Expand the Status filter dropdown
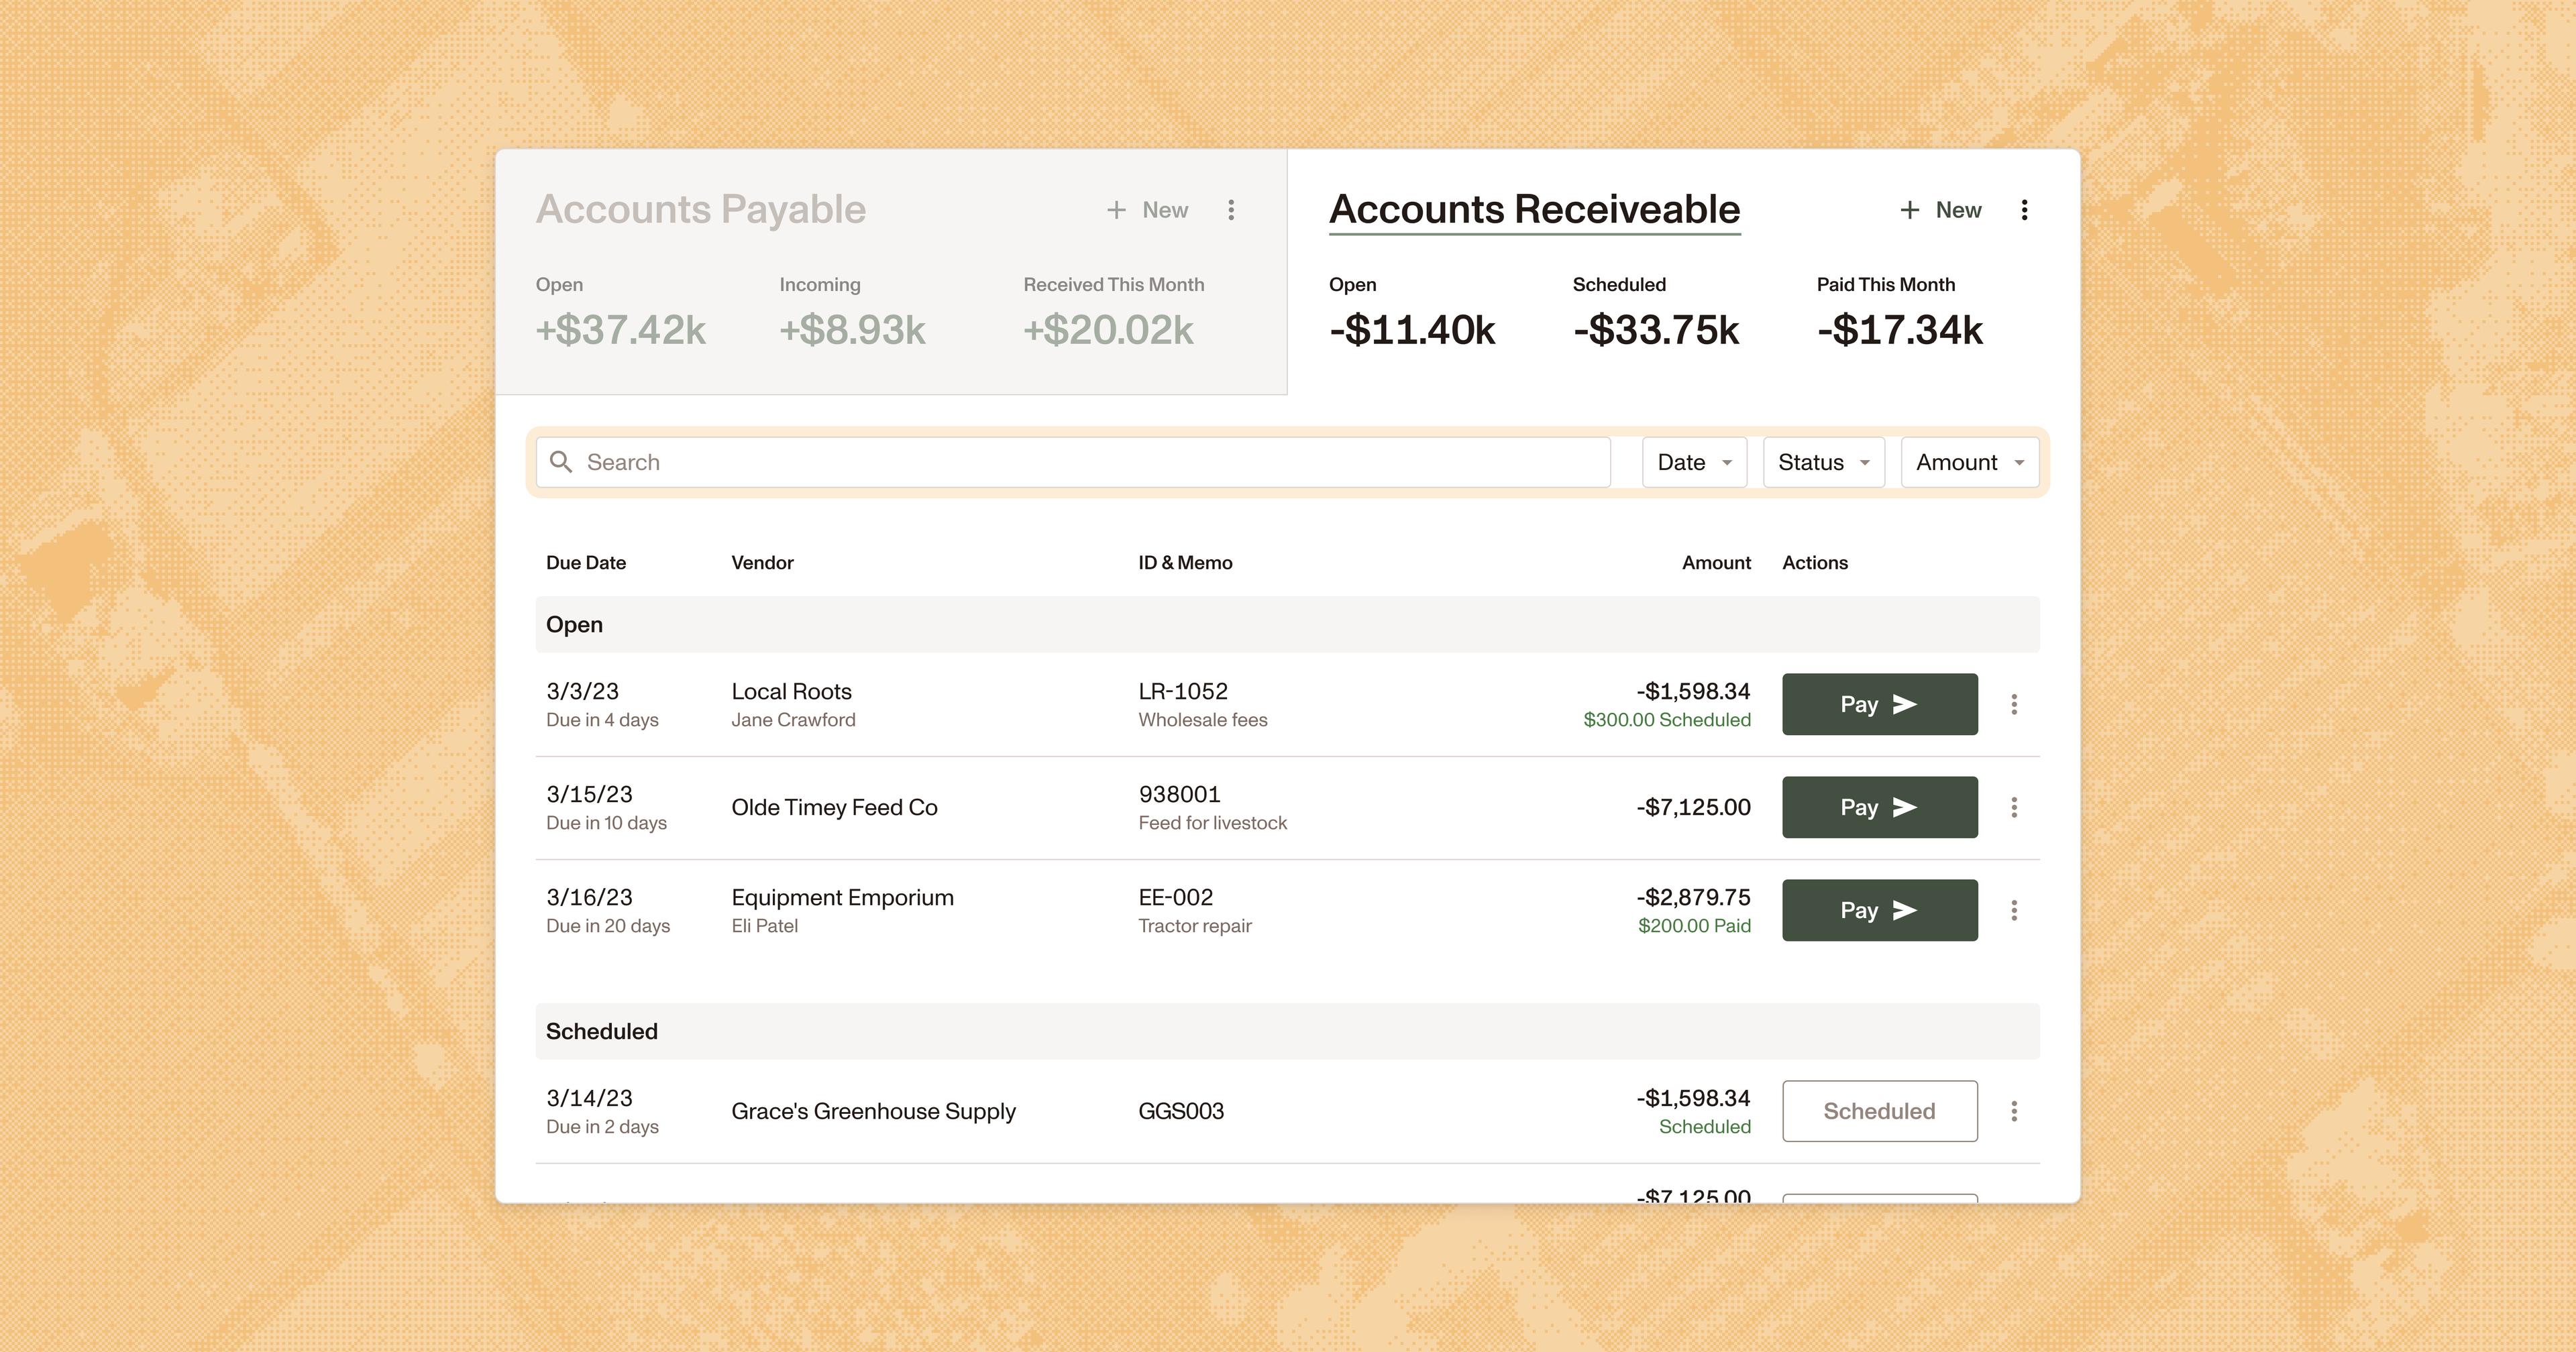This screenshot has width=2576, height=1352. pos(1823,462)
